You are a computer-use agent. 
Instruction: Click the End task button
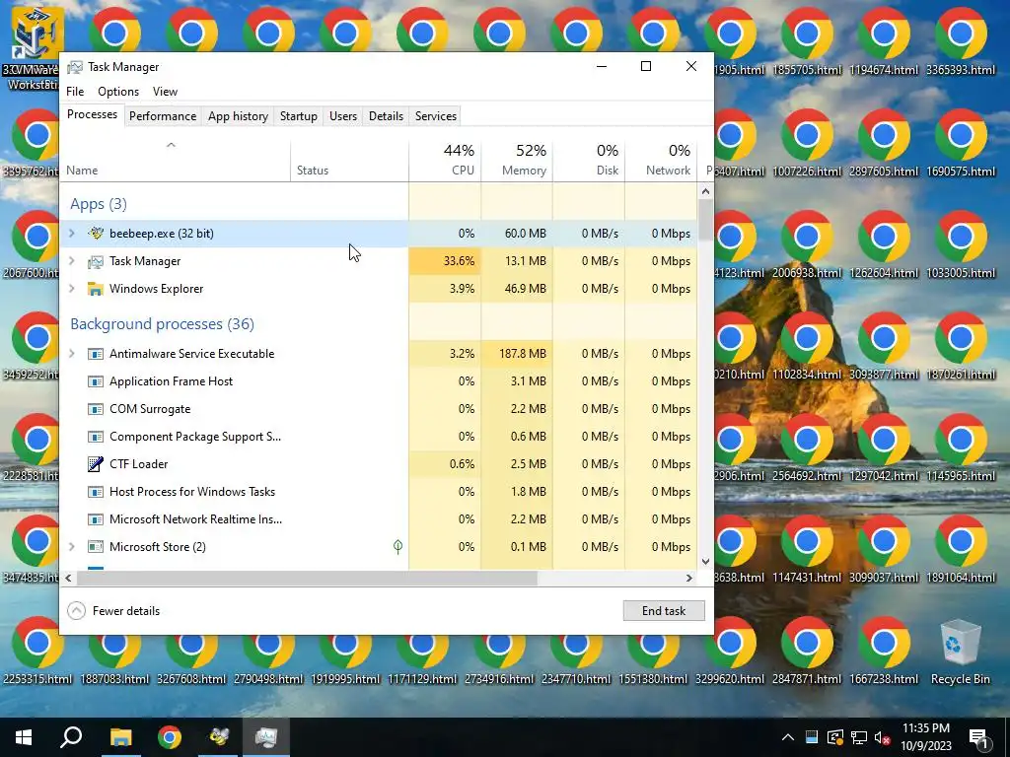(664, 611)
